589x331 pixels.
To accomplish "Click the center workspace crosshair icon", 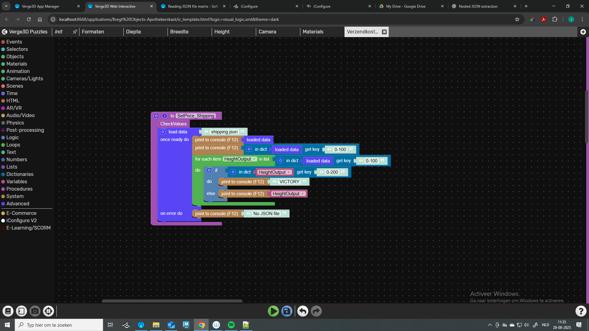I will coord(48,311).
